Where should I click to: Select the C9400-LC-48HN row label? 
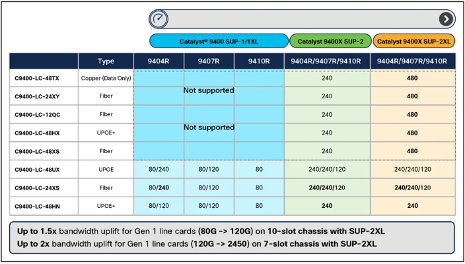coord(37,206)
